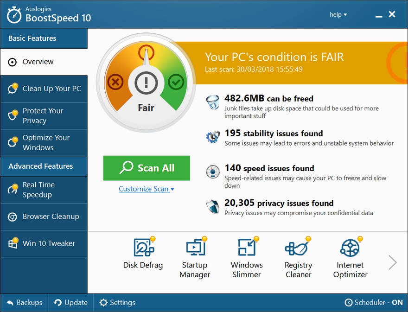Select the Overview tab
The height and width of the screenshot is (312, 408).
click(44, 62)
